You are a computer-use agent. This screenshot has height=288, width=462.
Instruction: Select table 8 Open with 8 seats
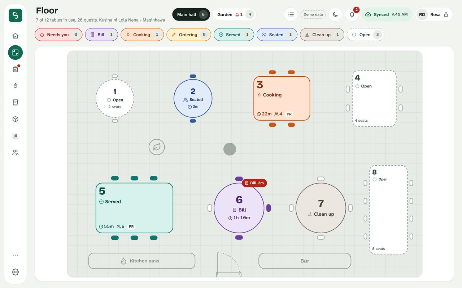(x=388, y=210)
